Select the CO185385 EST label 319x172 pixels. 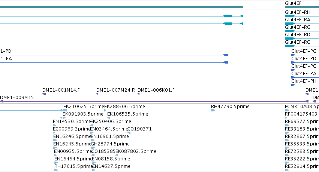(103, 151)
